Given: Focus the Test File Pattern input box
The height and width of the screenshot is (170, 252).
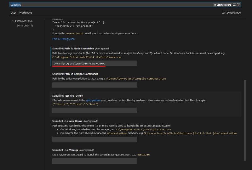Looking at the screenshot, I should [94, 110].
